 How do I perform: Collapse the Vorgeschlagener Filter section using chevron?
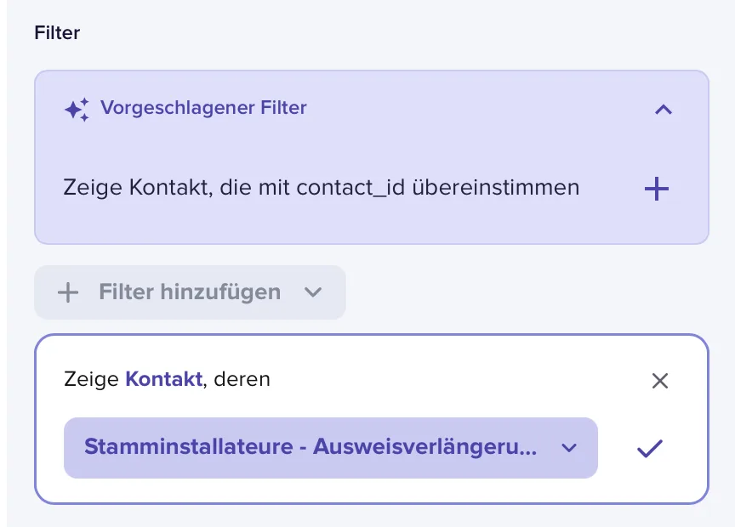pos(664,110)
